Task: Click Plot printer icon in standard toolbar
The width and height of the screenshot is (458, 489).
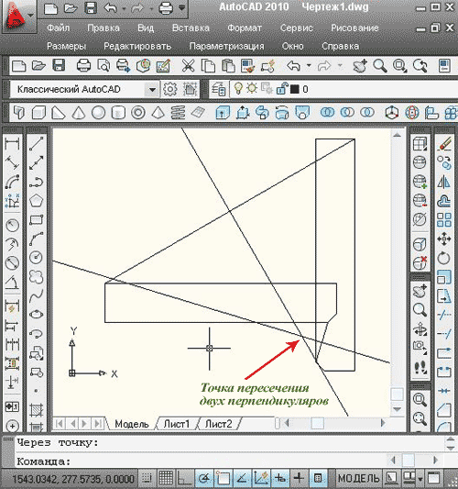Action: pyautogui.click(x=83, y=66)
